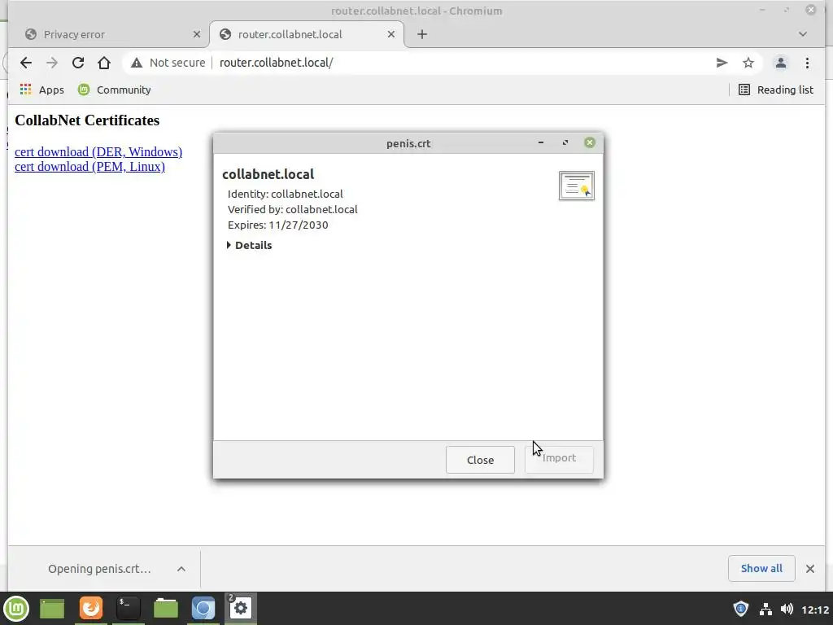The width and height of the screenshot is (833, 625).
Task: Click the certificate thumbnail icon
Action: 577,186
